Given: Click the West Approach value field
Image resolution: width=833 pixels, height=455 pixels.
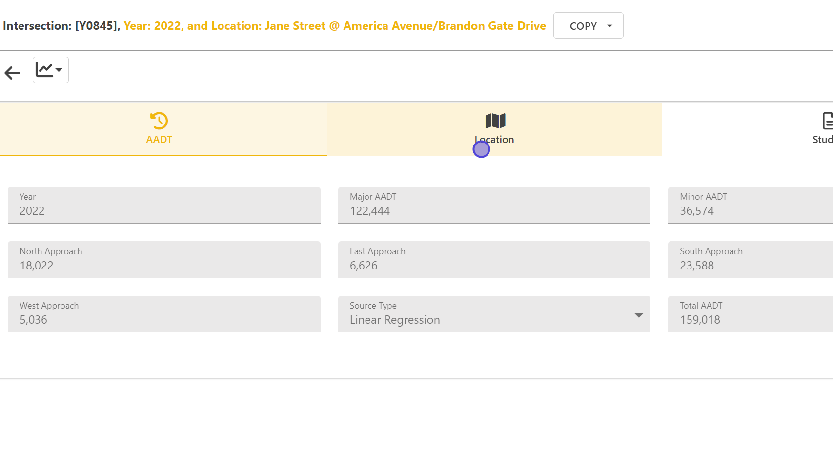Looking at the screenshot, I should [164, 314].
